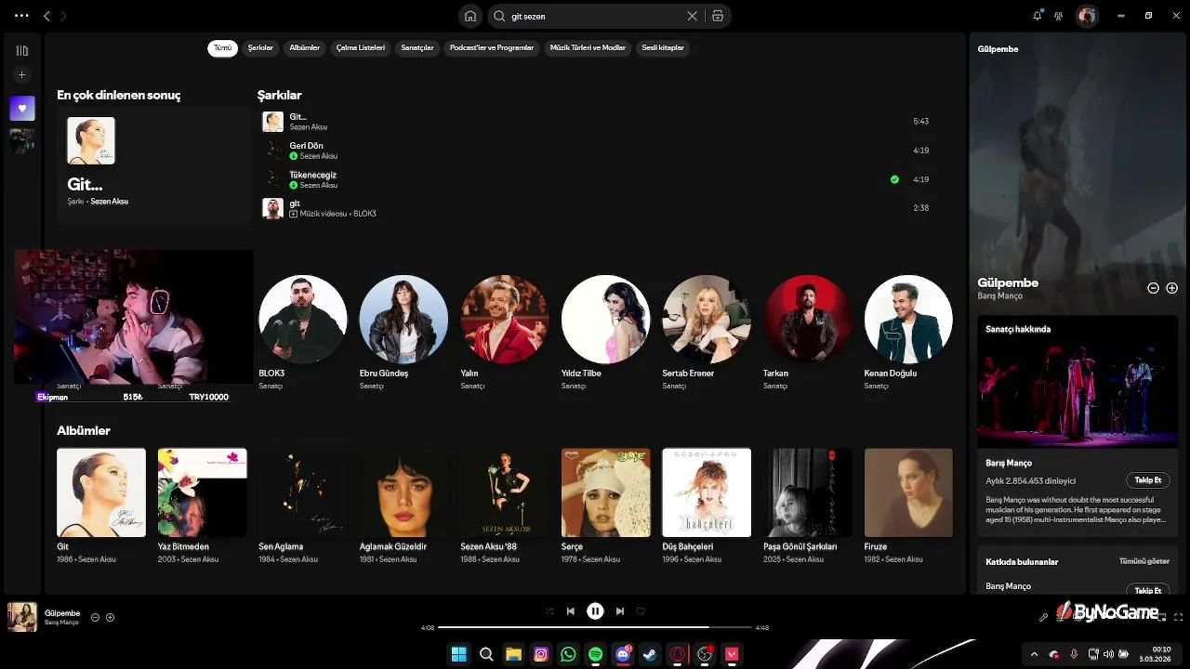Viewport: 1190px width, 669px height.
Task: Open Liked Songs heart tile
Action: click(x=22, y=108)
